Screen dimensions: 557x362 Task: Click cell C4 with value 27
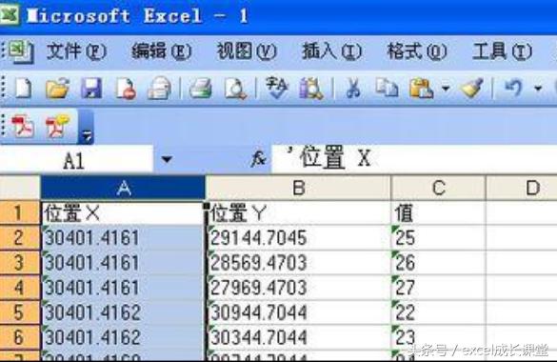point(438,288)
